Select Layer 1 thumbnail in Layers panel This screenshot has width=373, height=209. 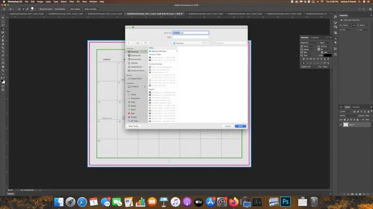coord(346,125)
